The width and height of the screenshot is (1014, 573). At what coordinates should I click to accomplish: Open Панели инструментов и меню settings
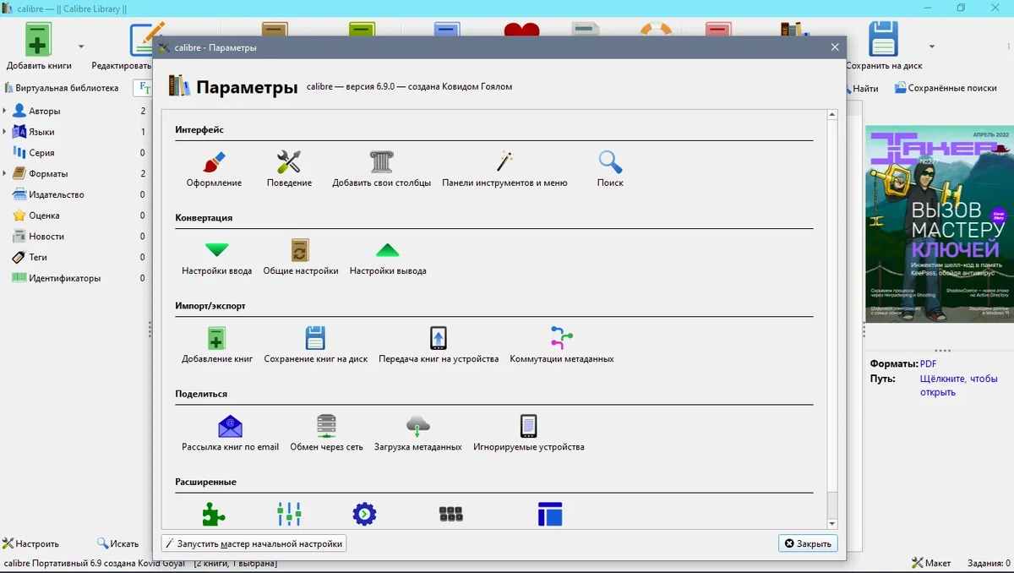tap(504, 169)
